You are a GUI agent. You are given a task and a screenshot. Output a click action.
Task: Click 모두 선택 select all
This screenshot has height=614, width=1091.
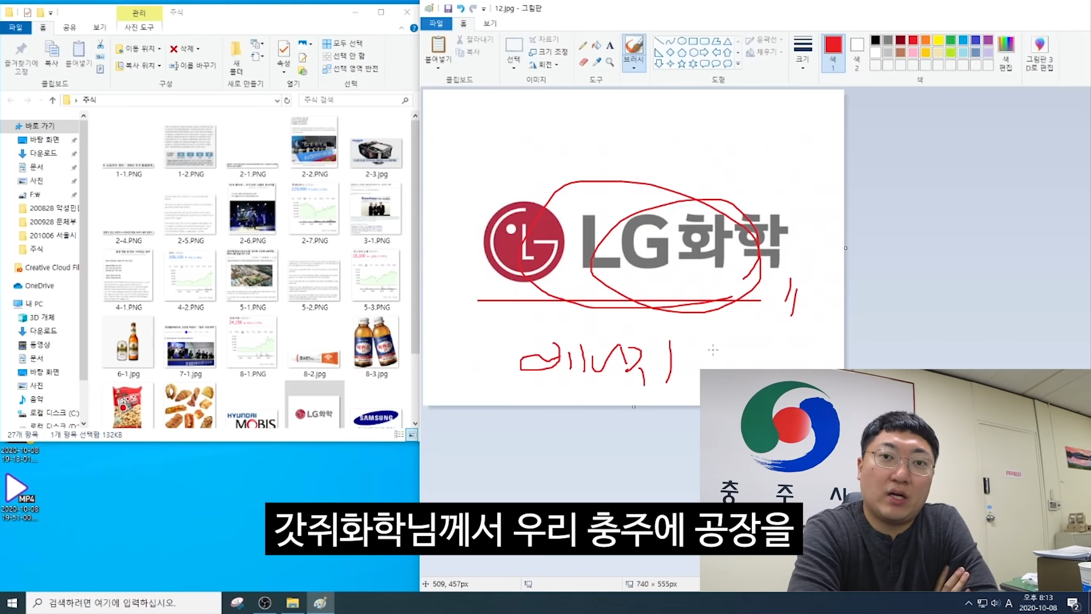pyautogui.click(x=343, y=43)
